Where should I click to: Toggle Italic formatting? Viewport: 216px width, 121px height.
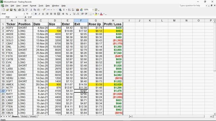point(39,14)
